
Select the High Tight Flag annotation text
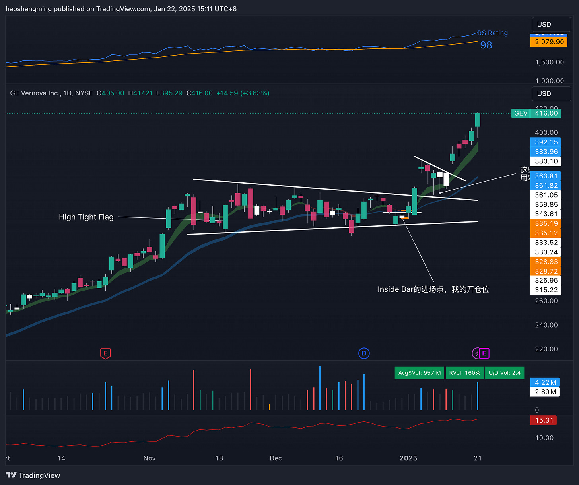(86, 217)
